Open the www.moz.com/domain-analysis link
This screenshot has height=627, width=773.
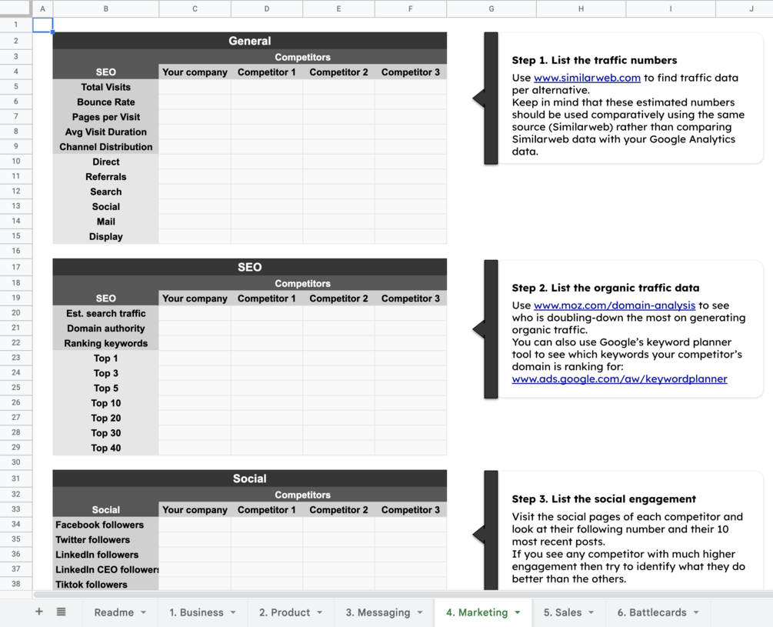click(615, 305)
